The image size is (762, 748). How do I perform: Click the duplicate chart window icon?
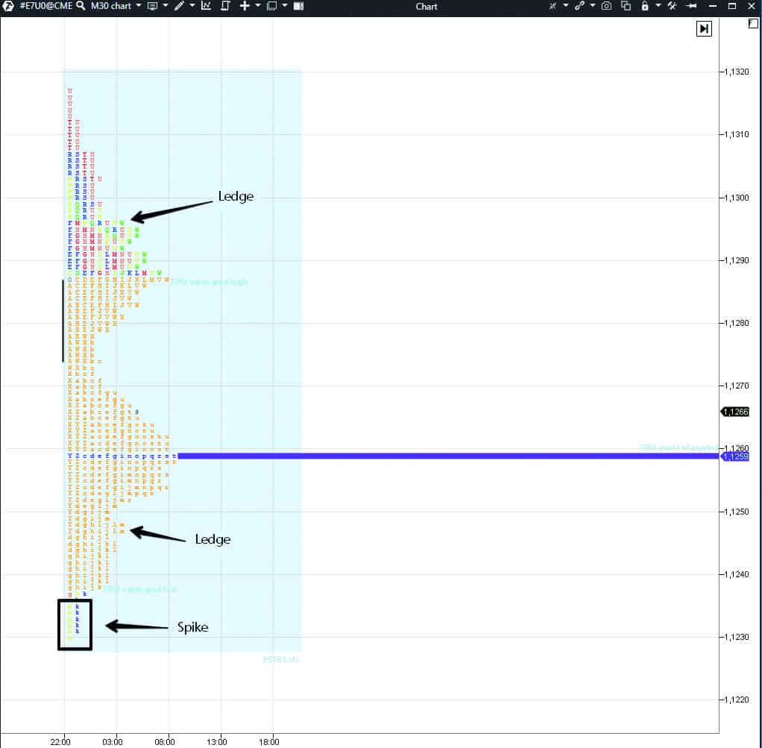(626, 6)
